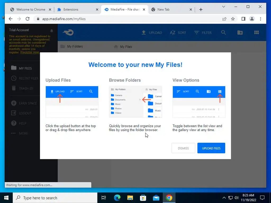This screenshot has height=203, width=271.
Task: Open Task View on the taskbar
Action: [104, 198]
